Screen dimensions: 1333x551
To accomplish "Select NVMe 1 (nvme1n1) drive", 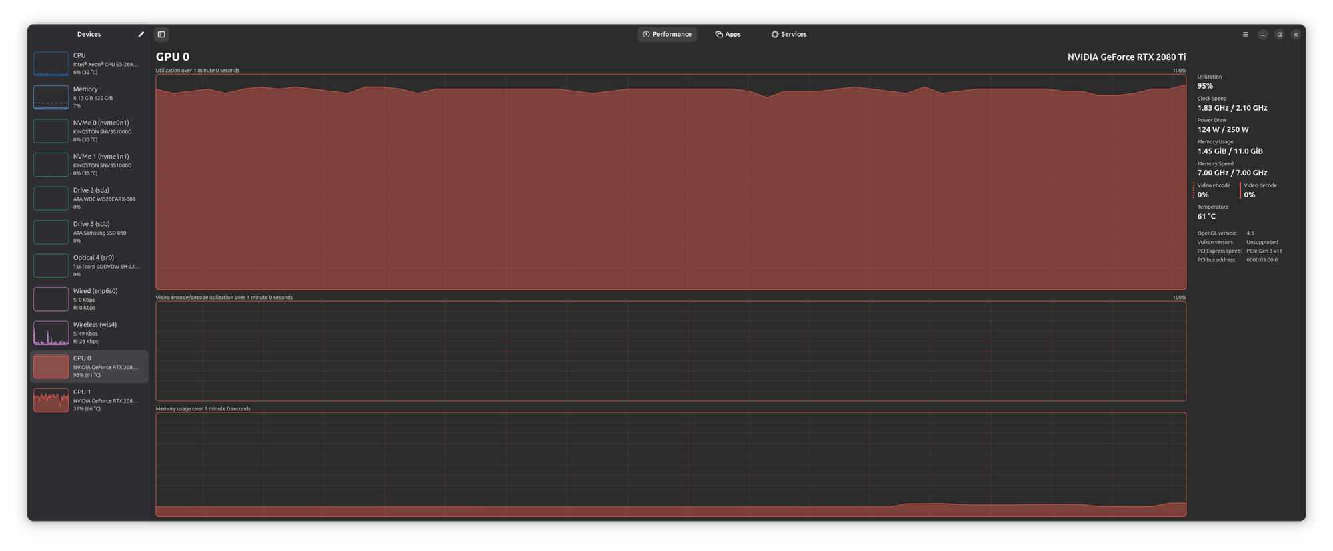I will click(x=89, y=165).
